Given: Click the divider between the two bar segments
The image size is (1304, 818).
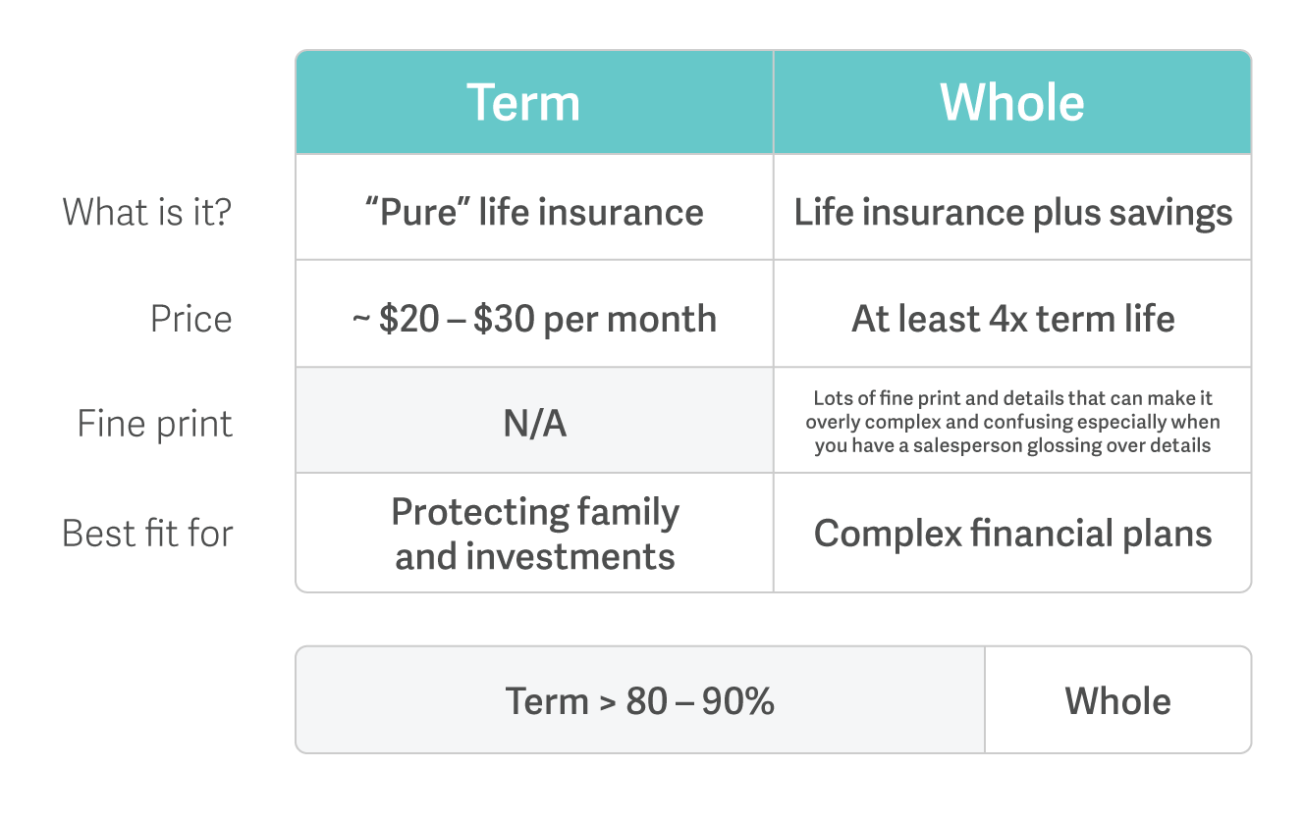Looking at the screenshot, I should point(985,700).
